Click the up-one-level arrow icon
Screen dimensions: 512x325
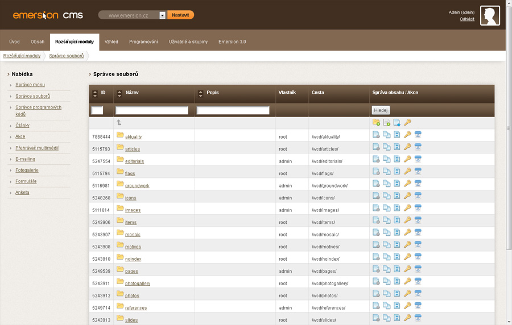tap(119, 122)
